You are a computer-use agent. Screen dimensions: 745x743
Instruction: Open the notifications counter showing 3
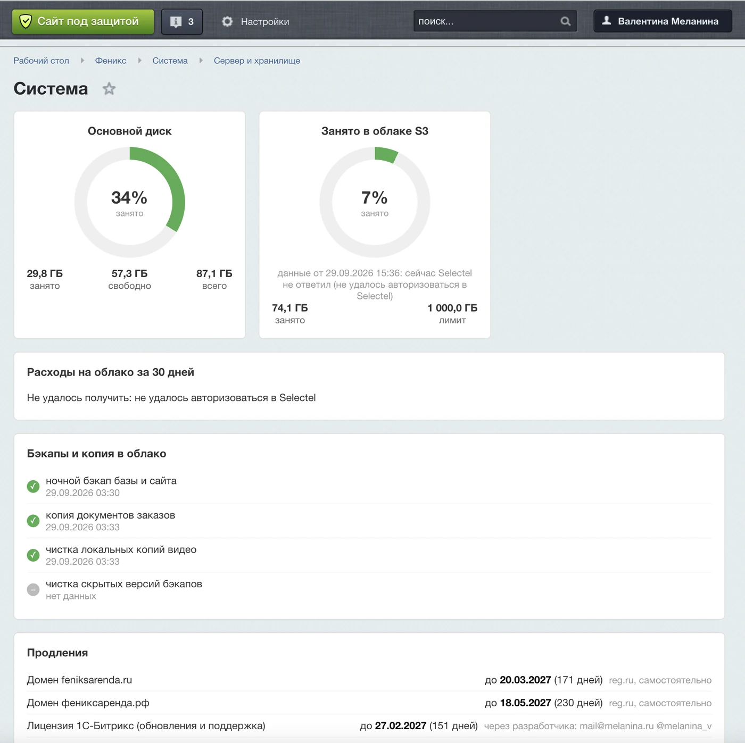pos(182,22)
